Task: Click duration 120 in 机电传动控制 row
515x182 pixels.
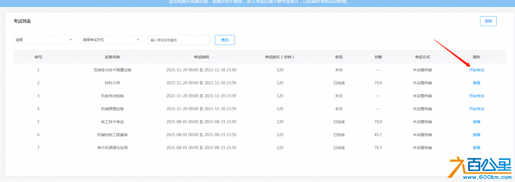Action: (x=279, y=96)
